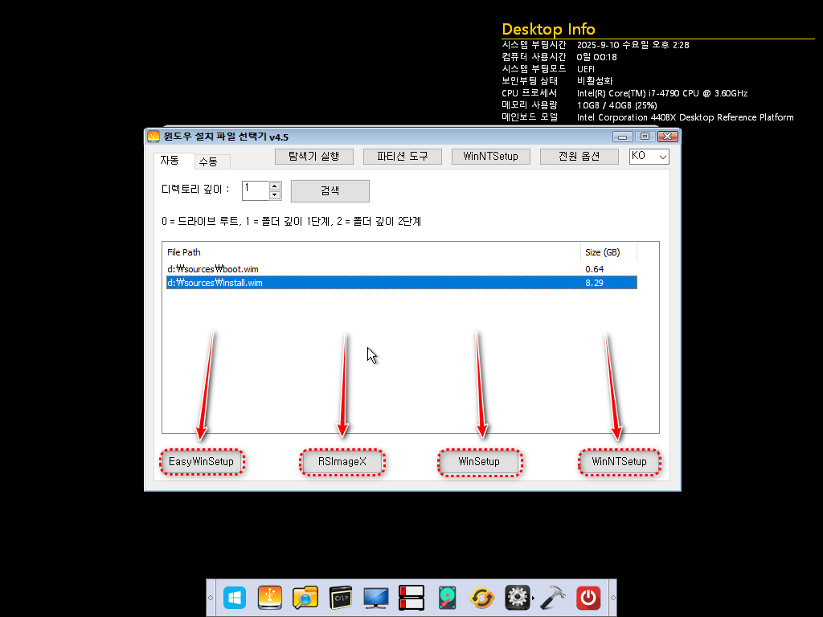Maximize the 윈도우 설치 파일 선택기 window
Screen dimensions: 823x617
pos(645,137)
